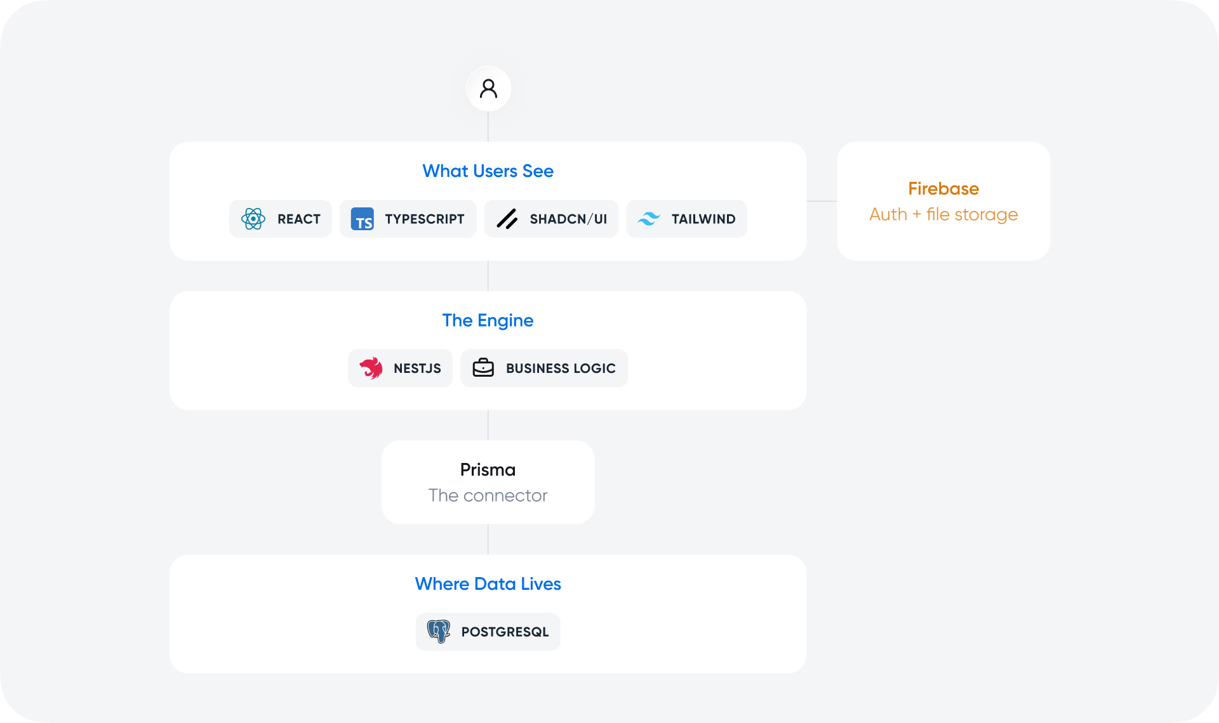
Task: Open the Firebase Auth file storage card
Action: [943, 201]
